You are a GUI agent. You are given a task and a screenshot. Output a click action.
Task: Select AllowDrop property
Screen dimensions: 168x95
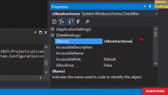pyautogui.click(x=65, y=65)
